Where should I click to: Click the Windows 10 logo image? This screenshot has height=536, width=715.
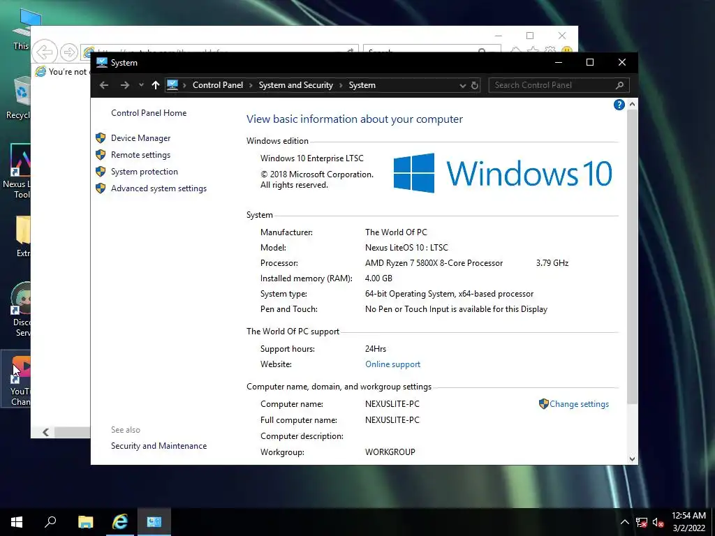pyautogui.click(x=502, y=173)
